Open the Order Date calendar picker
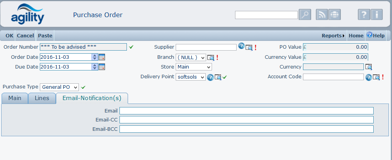The height and width of the screenshot is (160, 392). (102, 57)
